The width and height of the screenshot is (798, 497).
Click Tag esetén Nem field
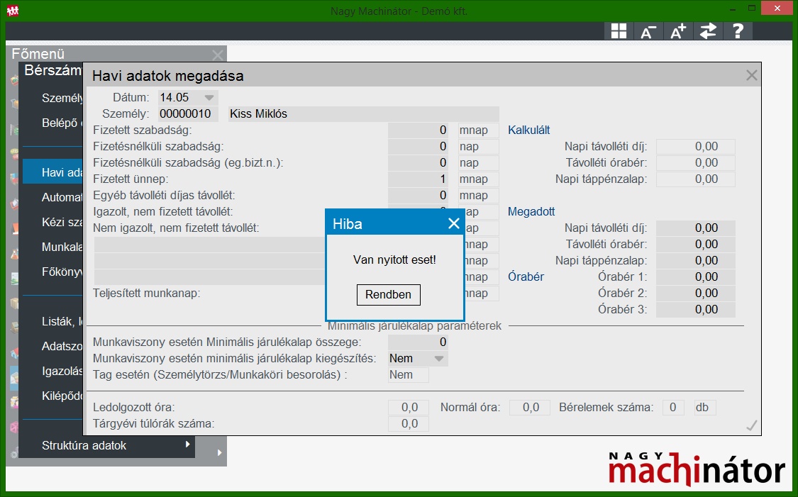[x=408, y=375]
